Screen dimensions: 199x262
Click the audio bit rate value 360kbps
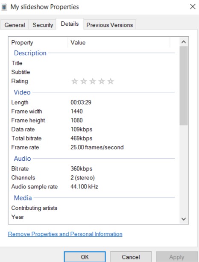pyautogui.click(x=82, y=169)
